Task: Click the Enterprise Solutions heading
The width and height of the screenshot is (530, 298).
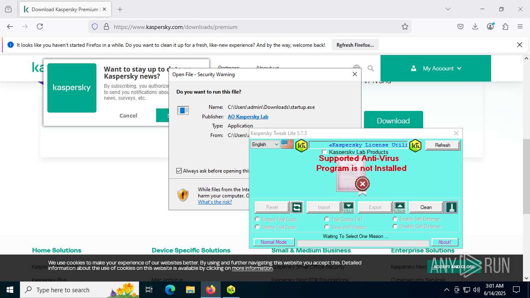Action: (x=423, y=250)
